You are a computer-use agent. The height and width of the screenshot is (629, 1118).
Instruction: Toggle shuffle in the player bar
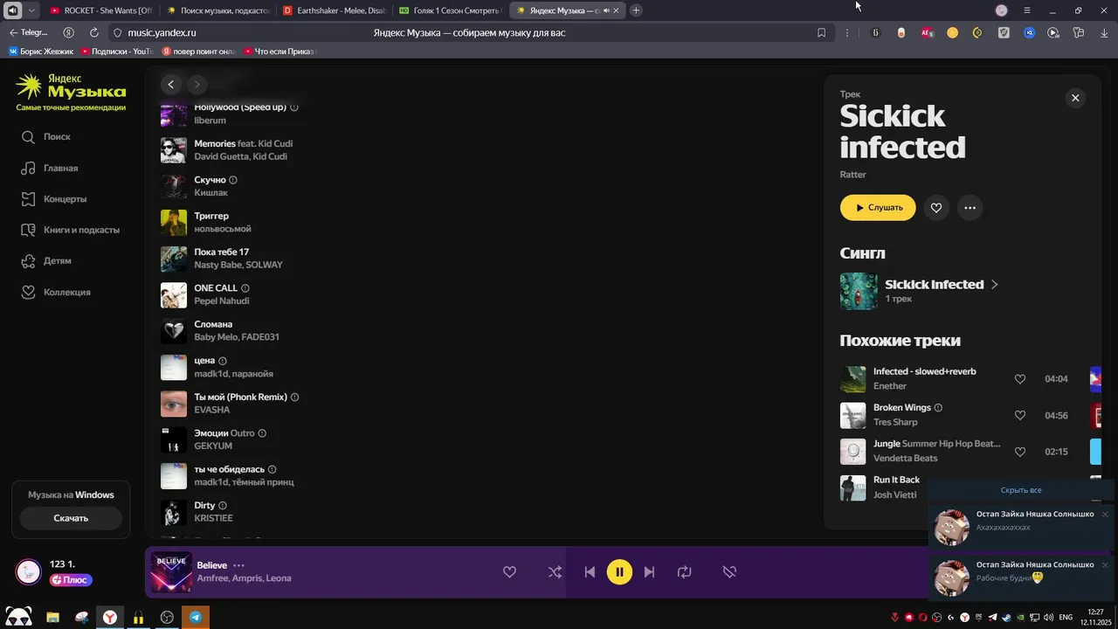(555, 572)
